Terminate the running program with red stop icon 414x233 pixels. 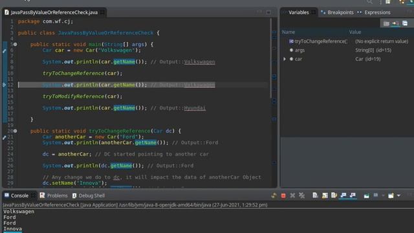(x=283, y=195)
